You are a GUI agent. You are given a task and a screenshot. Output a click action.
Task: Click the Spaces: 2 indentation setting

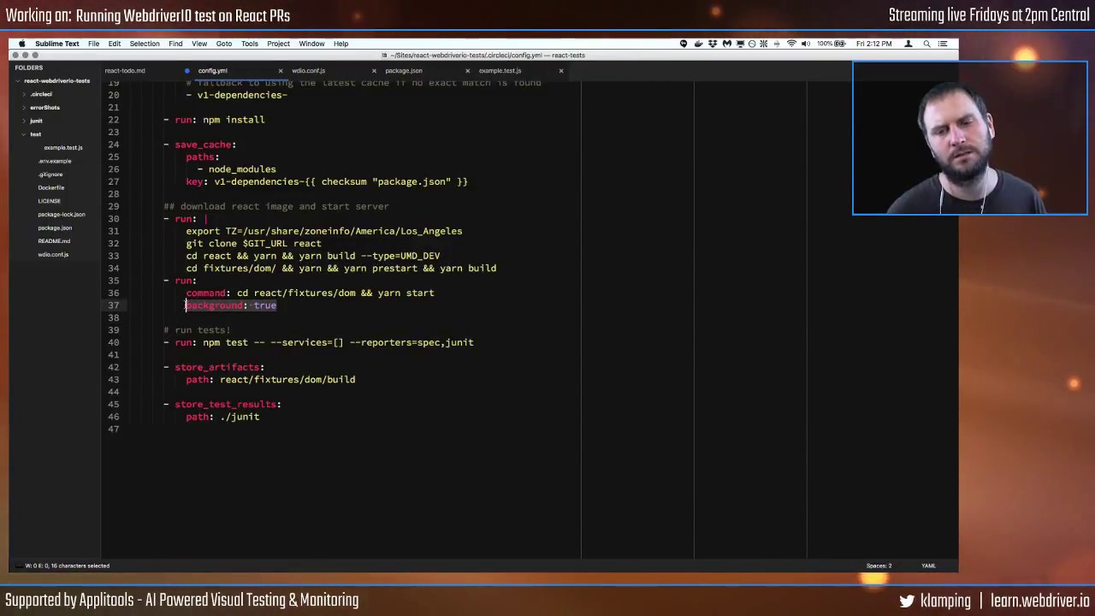(x=879, y=566)
